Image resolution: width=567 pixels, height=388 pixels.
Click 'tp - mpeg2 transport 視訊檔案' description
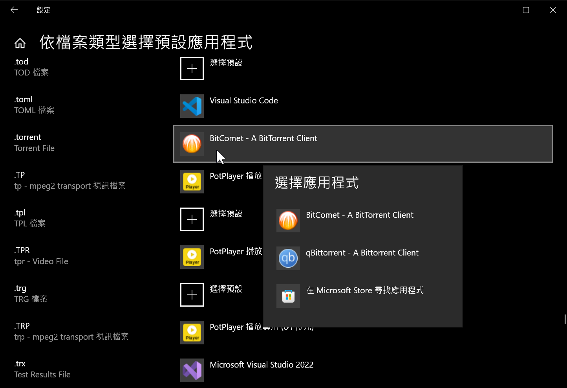click(x=70, y=186)
